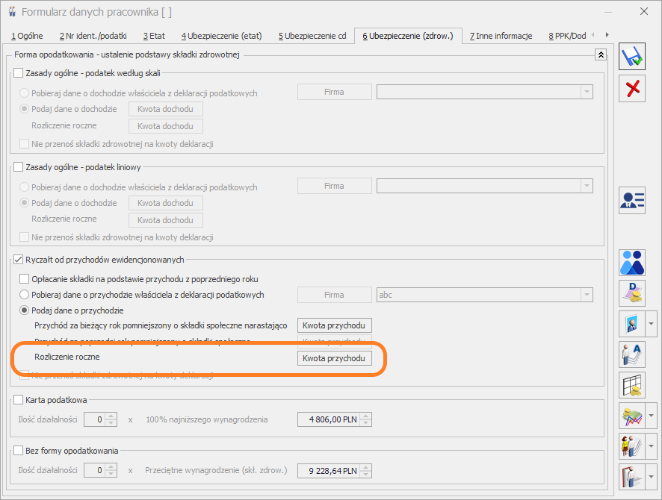The width and height of the screenshot is (662, 500).
Task: Tick the Karta podatkowa checkbox
Action: (x=19, y=401)
